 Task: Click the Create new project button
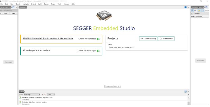(x=166, y=38)
